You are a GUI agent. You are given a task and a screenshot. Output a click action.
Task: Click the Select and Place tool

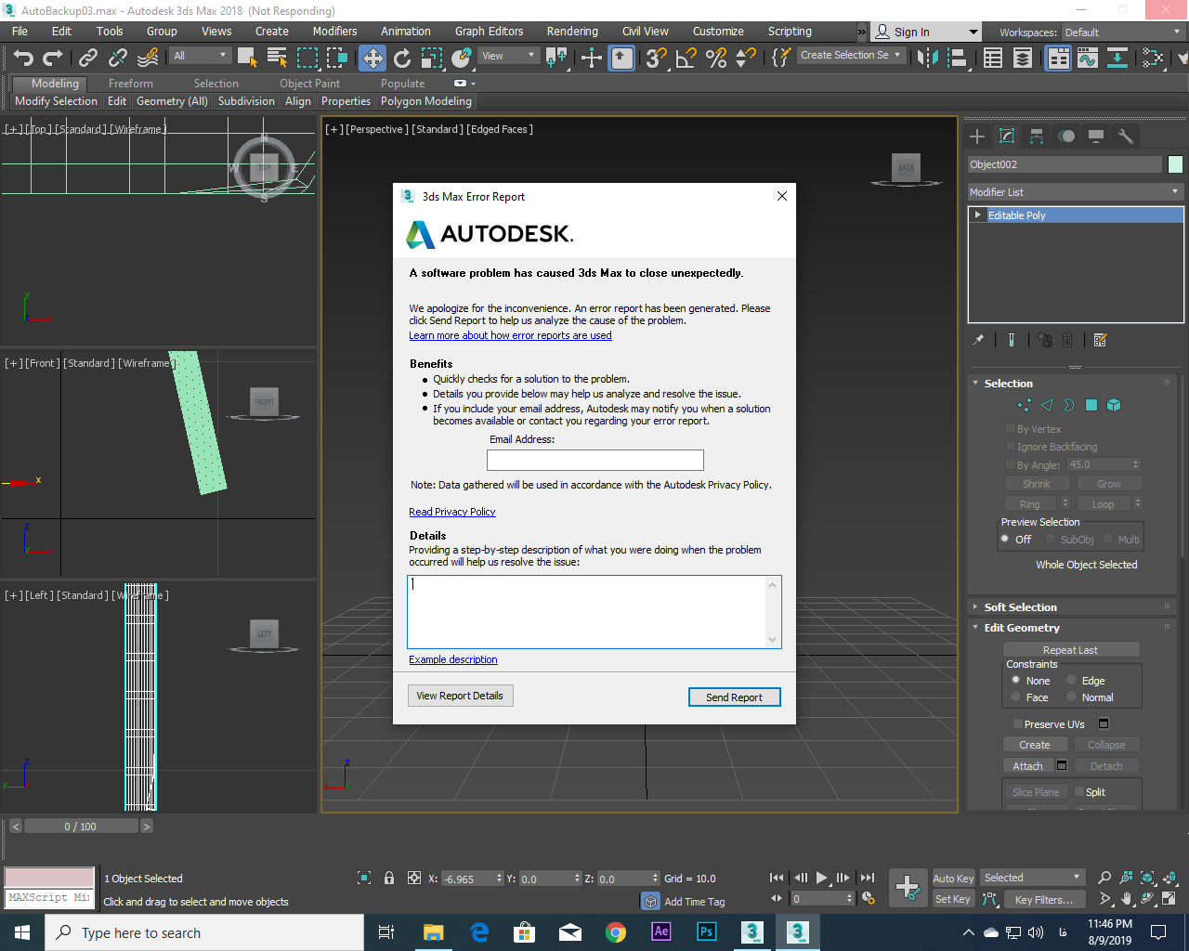coord(462,58)
